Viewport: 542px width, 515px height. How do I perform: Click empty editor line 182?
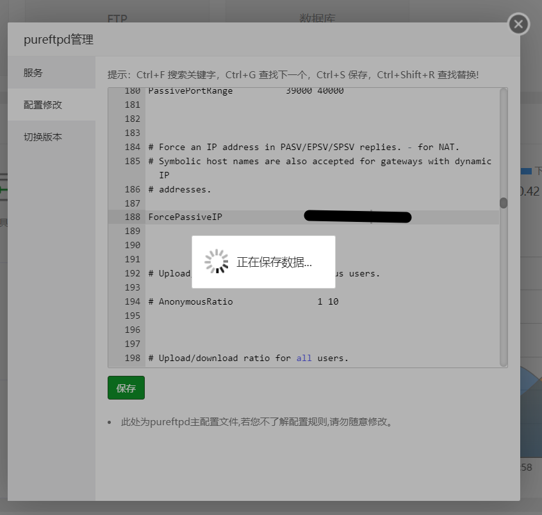pyautogui.click(x=322, y=119)
